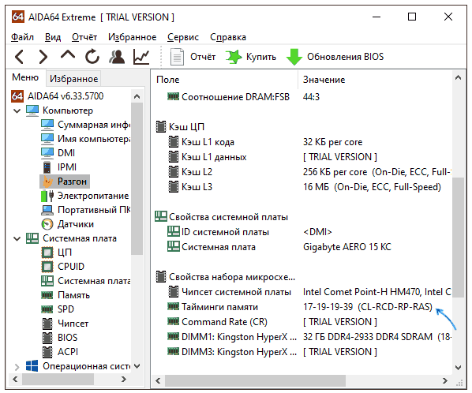
Task: Switch to the Избранное tab in sidebar
Action: [73, 79]
